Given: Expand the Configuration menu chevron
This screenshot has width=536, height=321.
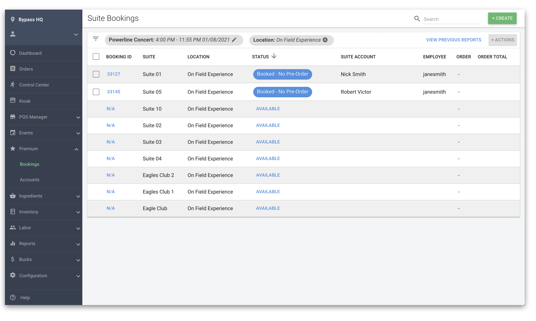Looking at the screenshot, I should [78, 276].
